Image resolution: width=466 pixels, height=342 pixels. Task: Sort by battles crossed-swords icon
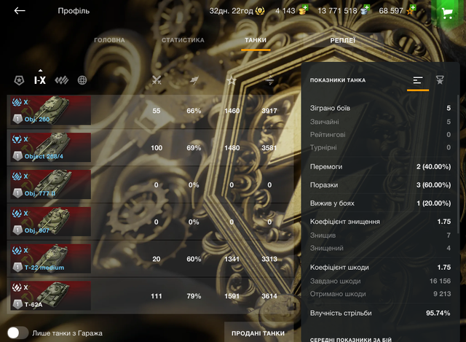click(x=157, y=80)
